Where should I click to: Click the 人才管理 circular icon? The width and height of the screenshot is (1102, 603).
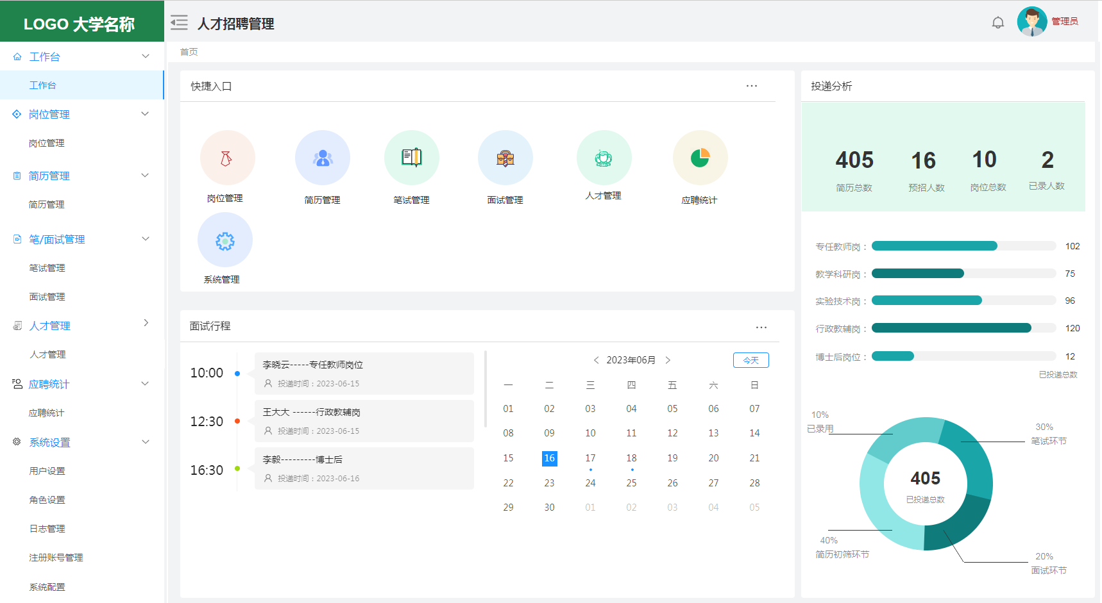[604, 158]
